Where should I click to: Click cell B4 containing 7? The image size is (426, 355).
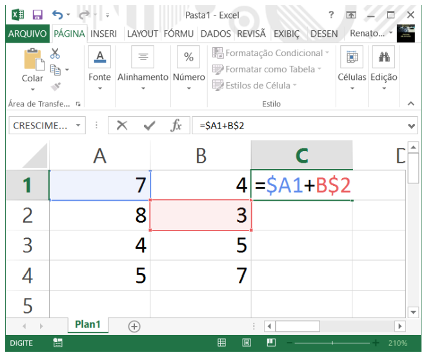pyautogui.click(x=201, y=276)
